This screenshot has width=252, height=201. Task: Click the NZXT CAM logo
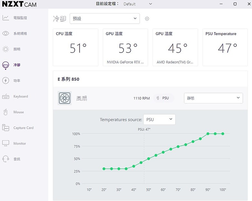click(19, 4)
